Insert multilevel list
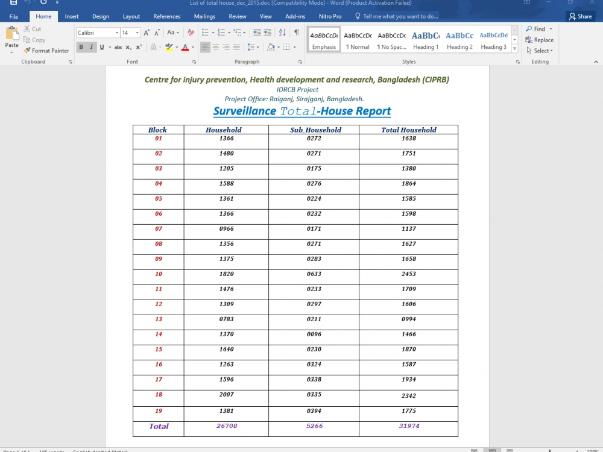This screenshot has height=452, width=603. coord(238,33)
